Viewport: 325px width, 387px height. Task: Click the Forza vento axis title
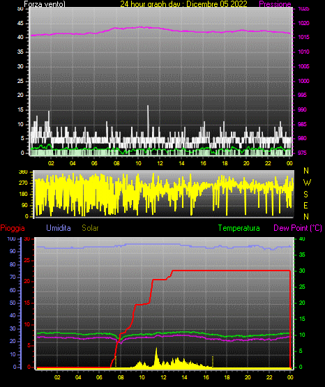(x=45, y=4)
